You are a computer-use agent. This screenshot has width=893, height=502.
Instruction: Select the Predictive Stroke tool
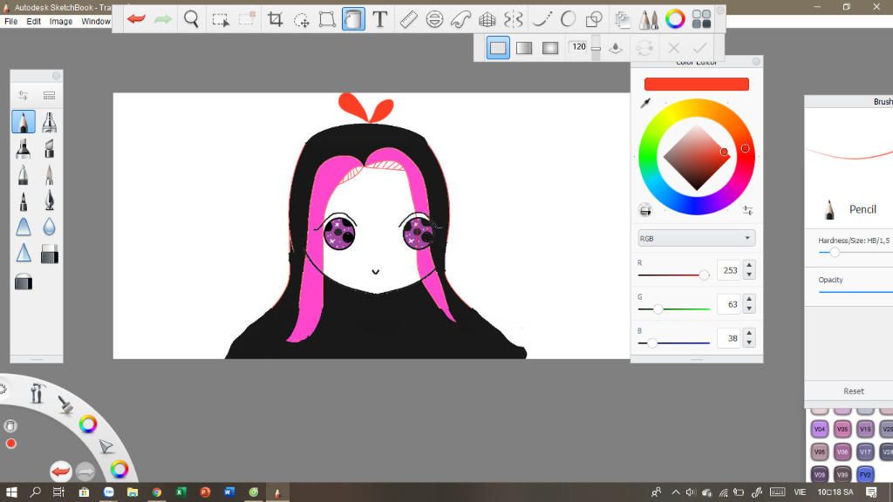coord(568,19)
